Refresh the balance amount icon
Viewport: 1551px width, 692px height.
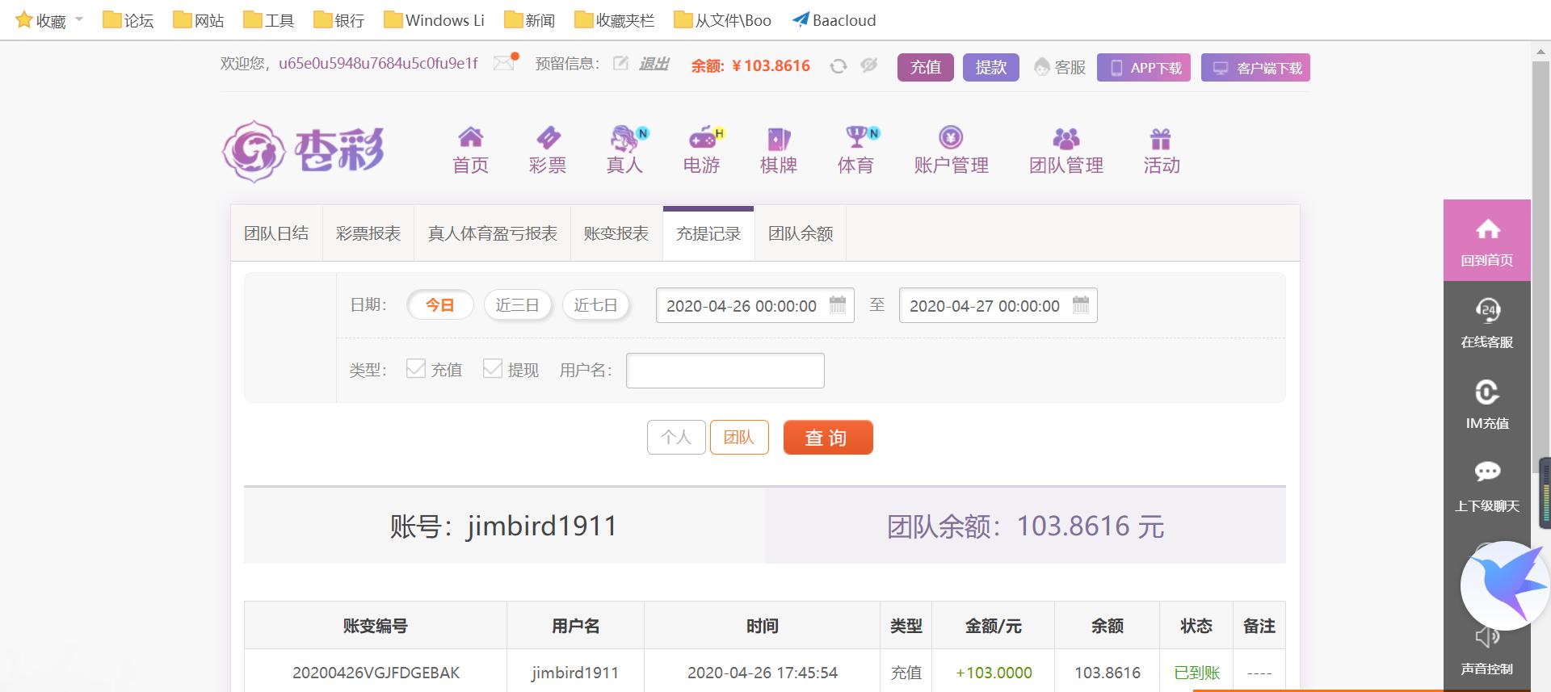(x=839, y=66)
